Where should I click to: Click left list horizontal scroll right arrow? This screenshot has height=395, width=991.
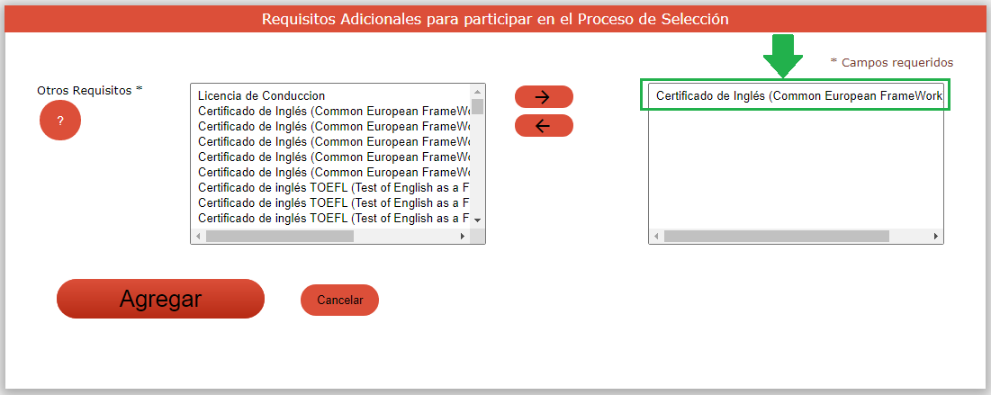[464, 236]
